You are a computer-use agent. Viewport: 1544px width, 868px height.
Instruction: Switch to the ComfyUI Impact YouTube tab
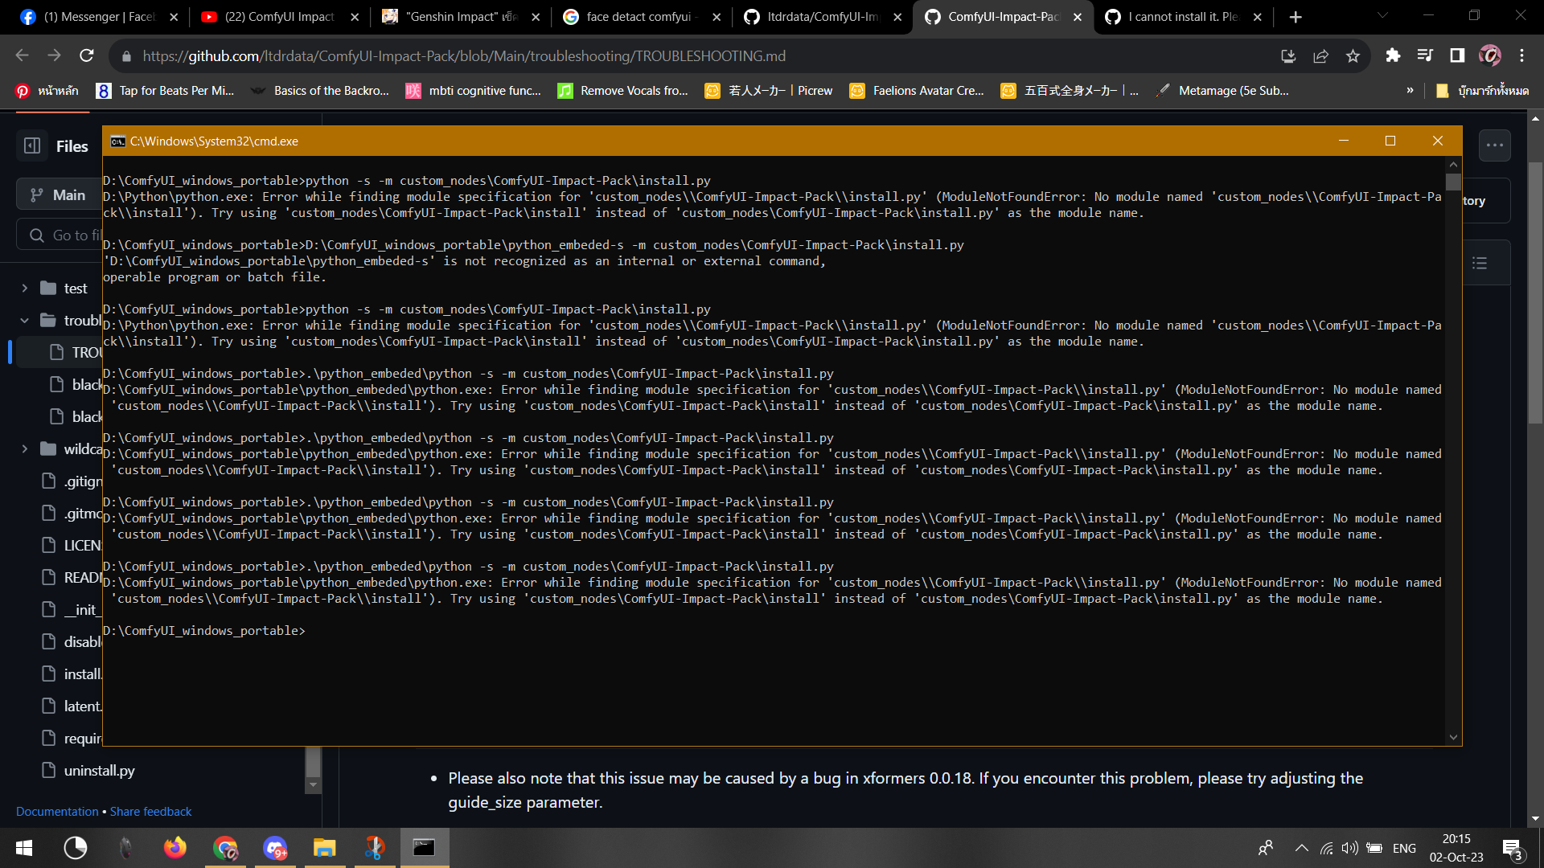click(x=278, y=17)
